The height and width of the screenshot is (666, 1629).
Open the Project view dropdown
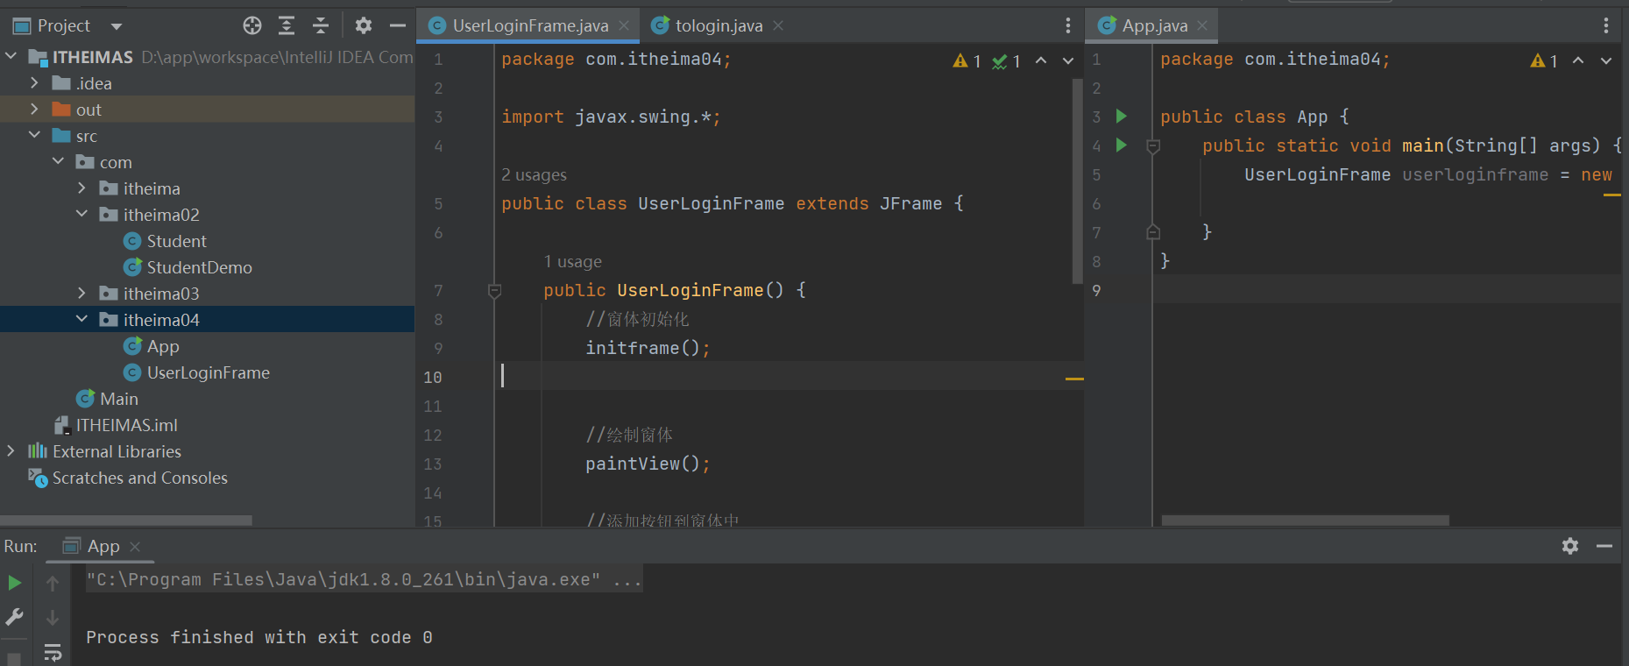coord(117,26)
